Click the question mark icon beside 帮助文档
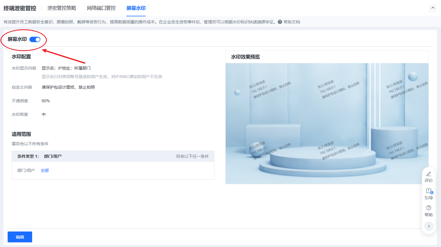 (x=280, y=22)
